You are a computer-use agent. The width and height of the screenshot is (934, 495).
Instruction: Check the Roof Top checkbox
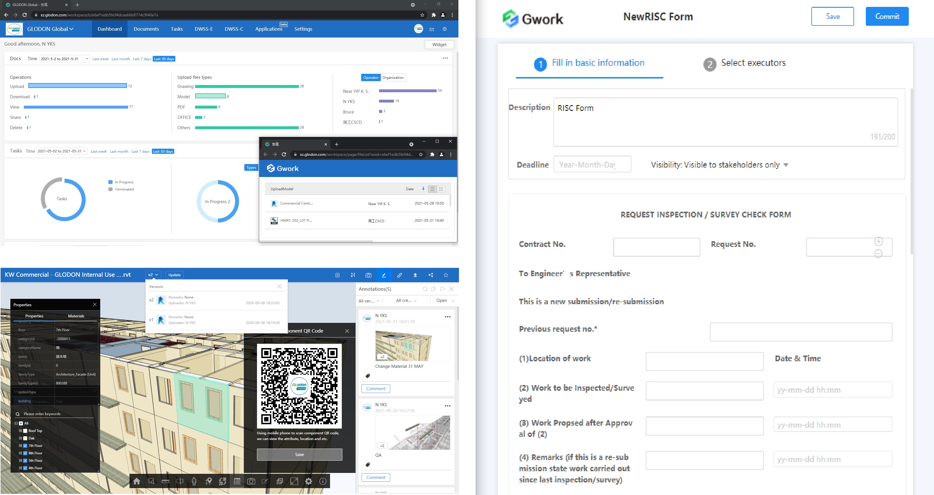pos(25,431)
